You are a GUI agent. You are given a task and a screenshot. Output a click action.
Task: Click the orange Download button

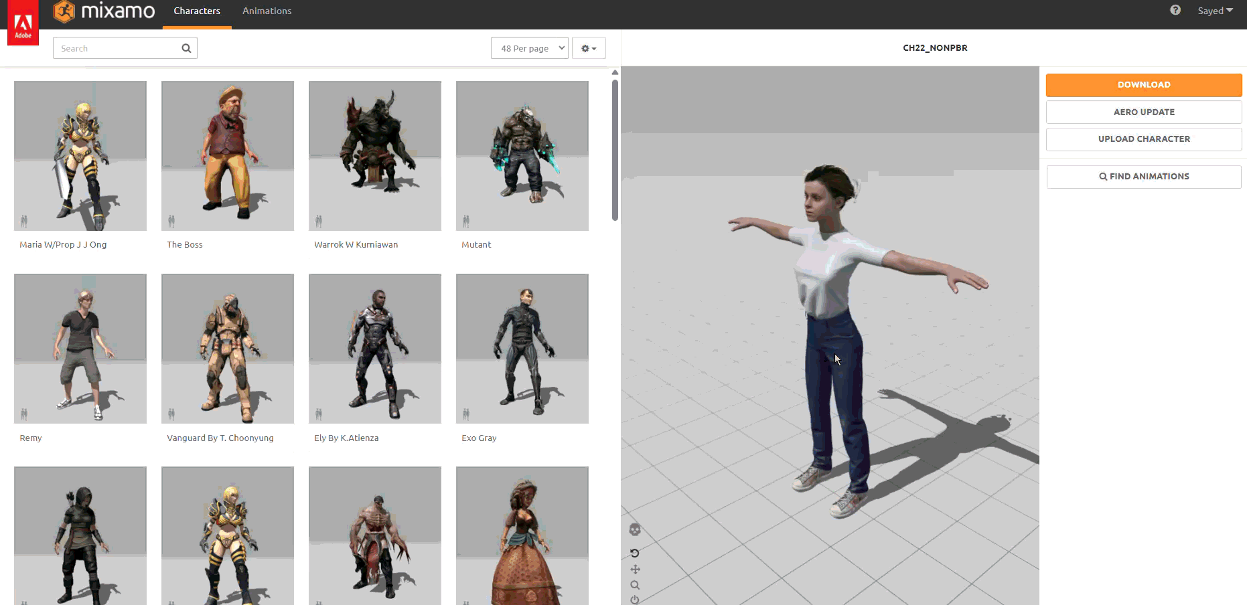(1144, 85)
